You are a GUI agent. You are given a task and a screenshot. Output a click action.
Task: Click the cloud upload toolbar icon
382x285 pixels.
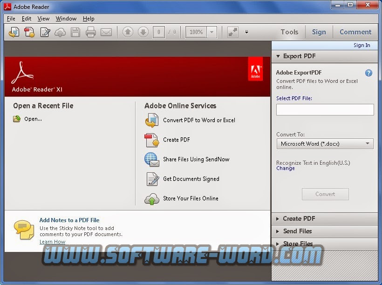[x=60, y=32]
